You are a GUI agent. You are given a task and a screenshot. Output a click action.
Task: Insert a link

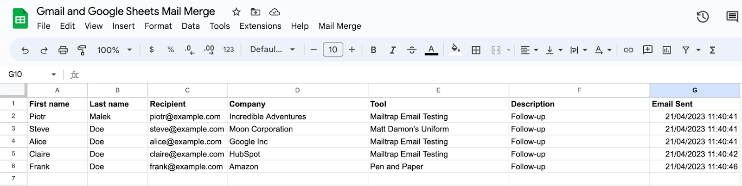(628, 50)
